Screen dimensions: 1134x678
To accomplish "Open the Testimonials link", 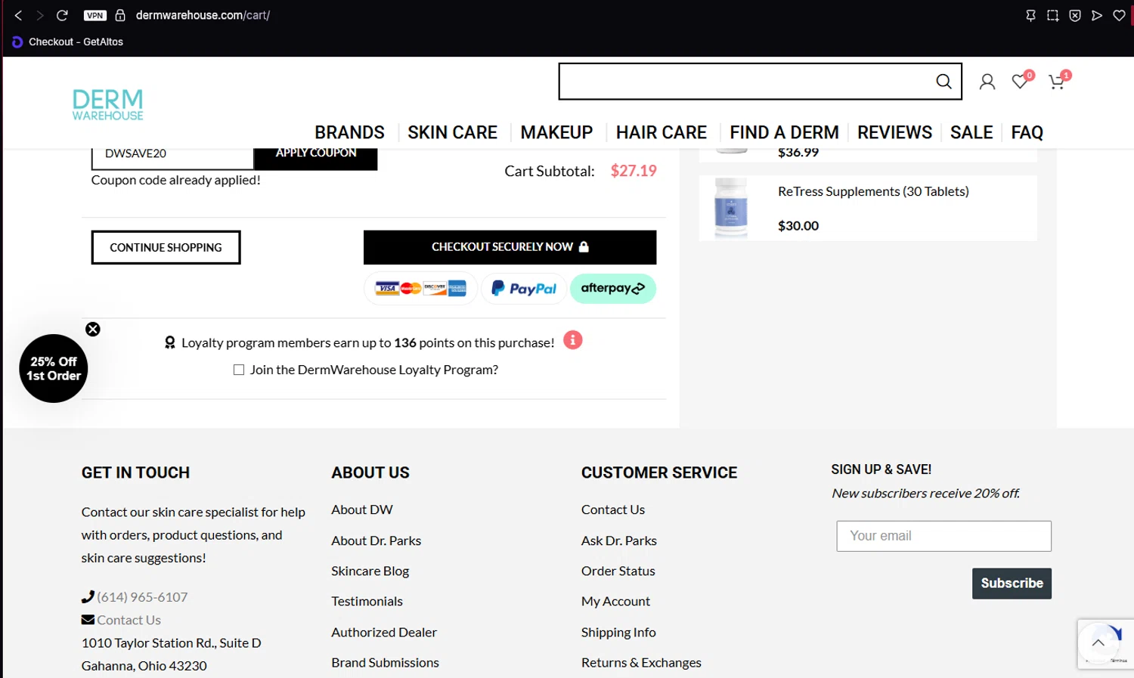I will [367, 602].
